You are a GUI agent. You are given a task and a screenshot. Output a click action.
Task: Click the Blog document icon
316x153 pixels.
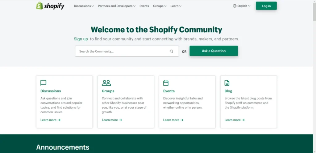(x=227, y=83)
